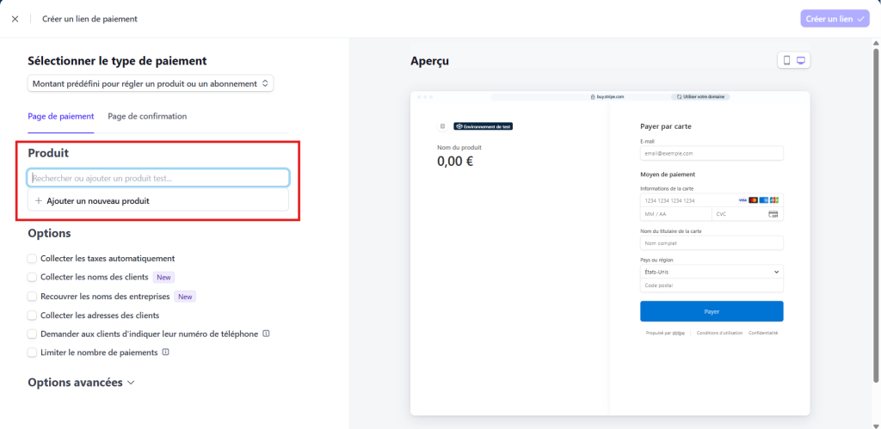The image size is (881, 429).
Task: Expand Options avancées section
Action: coord(81,383)
